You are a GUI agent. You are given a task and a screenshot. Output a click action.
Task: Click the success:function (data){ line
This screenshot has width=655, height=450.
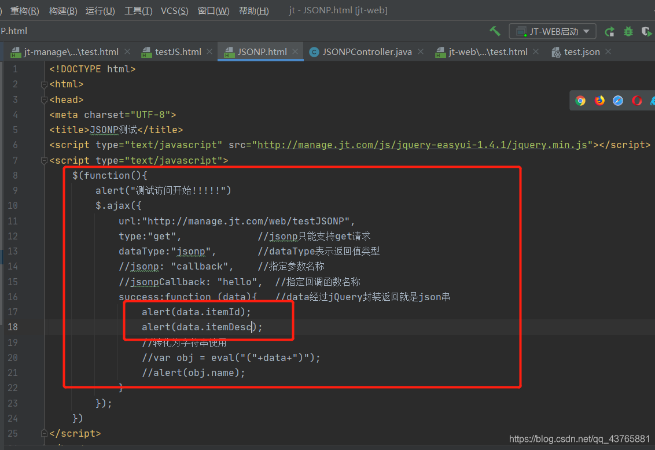tap(187, 297)
